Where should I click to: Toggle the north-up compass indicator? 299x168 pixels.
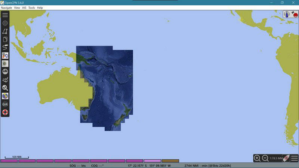[287, 15]
